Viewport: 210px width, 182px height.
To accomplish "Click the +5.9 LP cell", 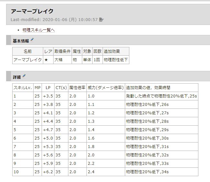I will point(48,164).
